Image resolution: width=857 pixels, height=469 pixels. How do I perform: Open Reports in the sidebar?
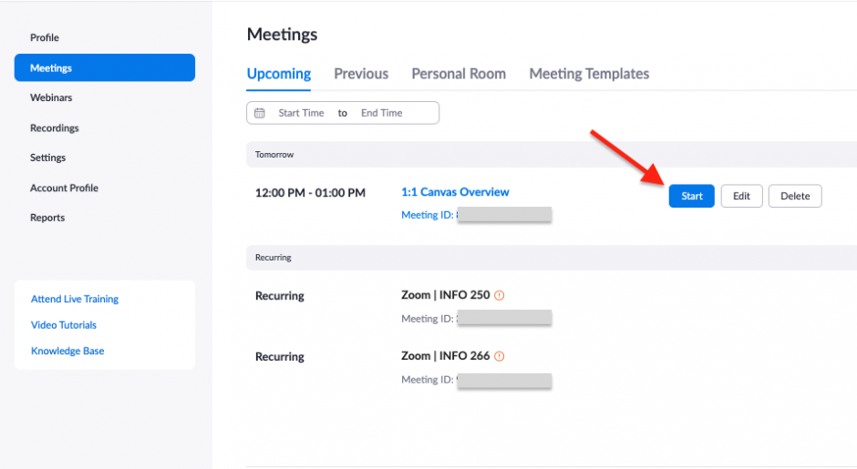coord(47,218)
